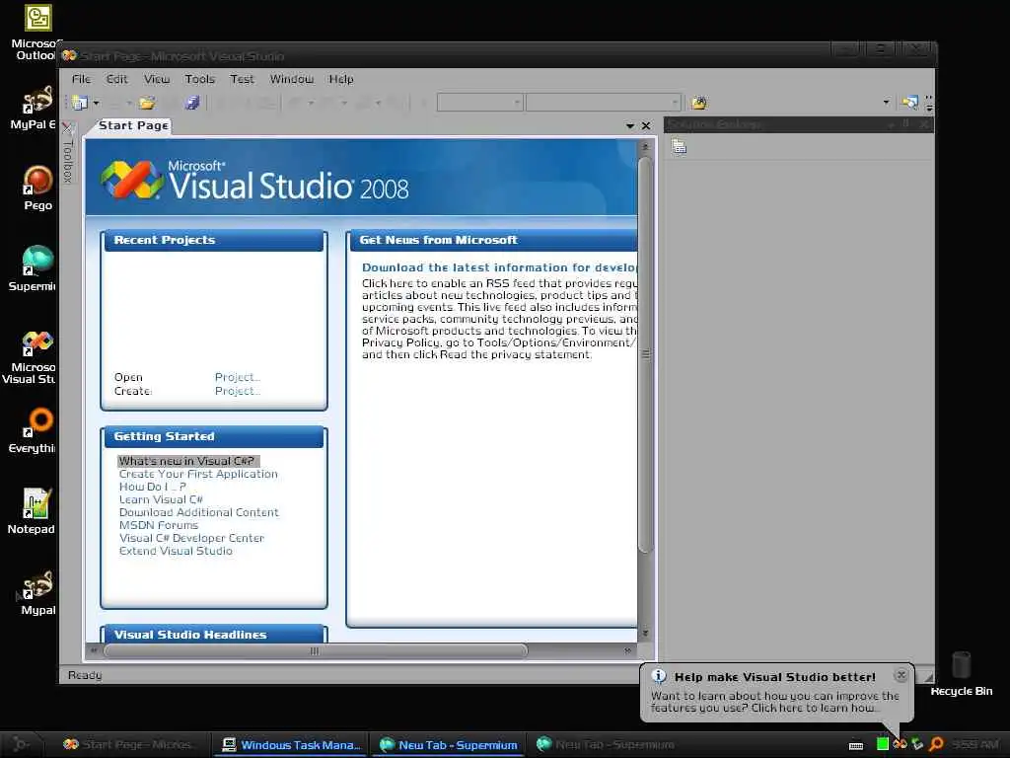
Task: Click the Start Page vertical scrollbar thumb
Action: click(645, 354)
